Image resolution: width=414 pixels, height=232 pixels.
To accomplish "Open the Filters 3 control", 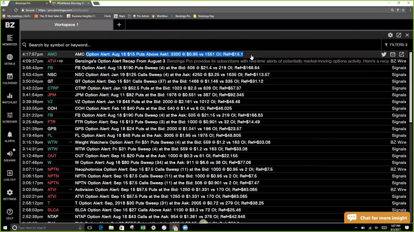I will coord(396,45).
